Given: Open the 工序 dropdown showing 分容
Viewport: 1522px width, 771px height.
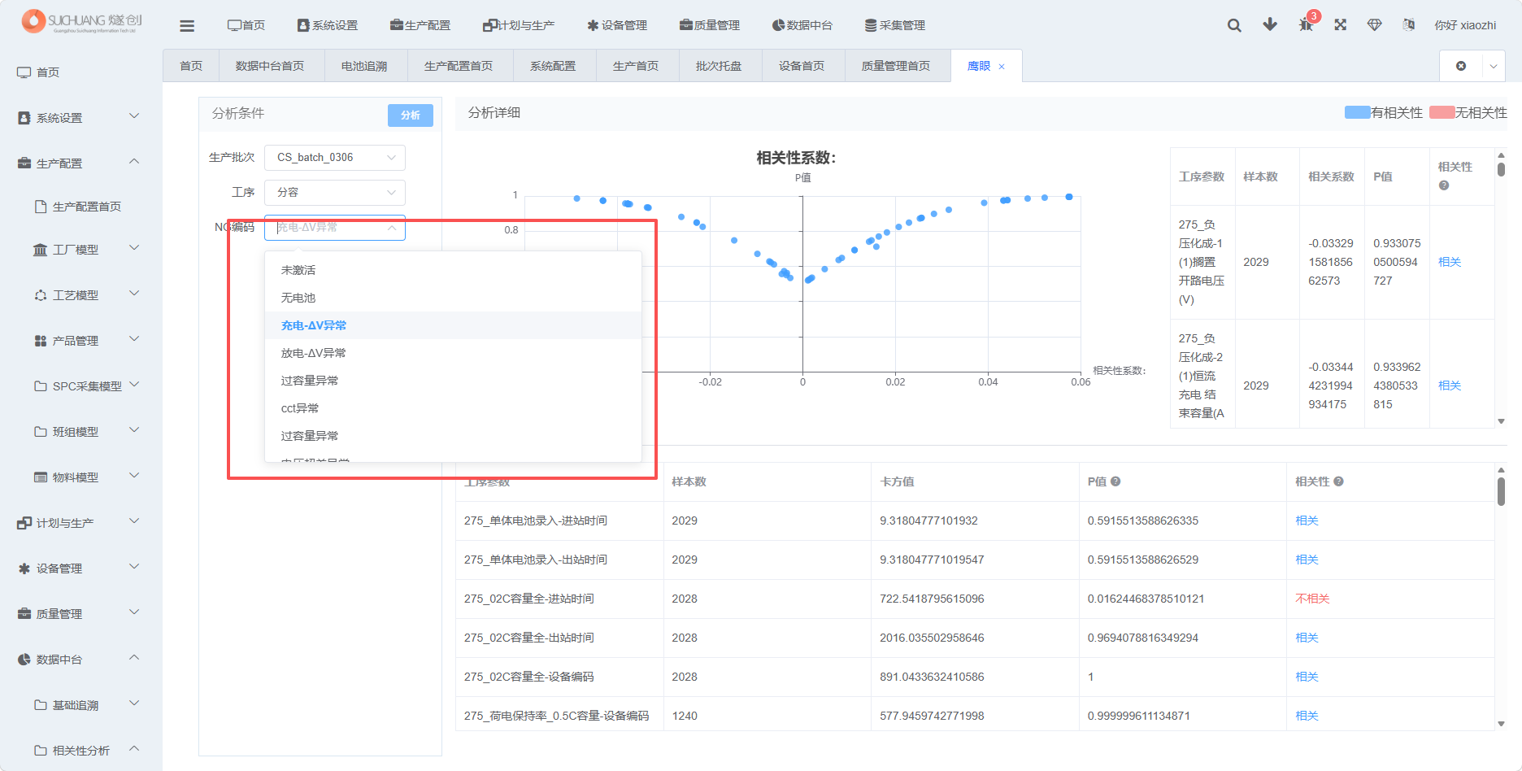Looking at the screenshot, I should click(335, 193).
